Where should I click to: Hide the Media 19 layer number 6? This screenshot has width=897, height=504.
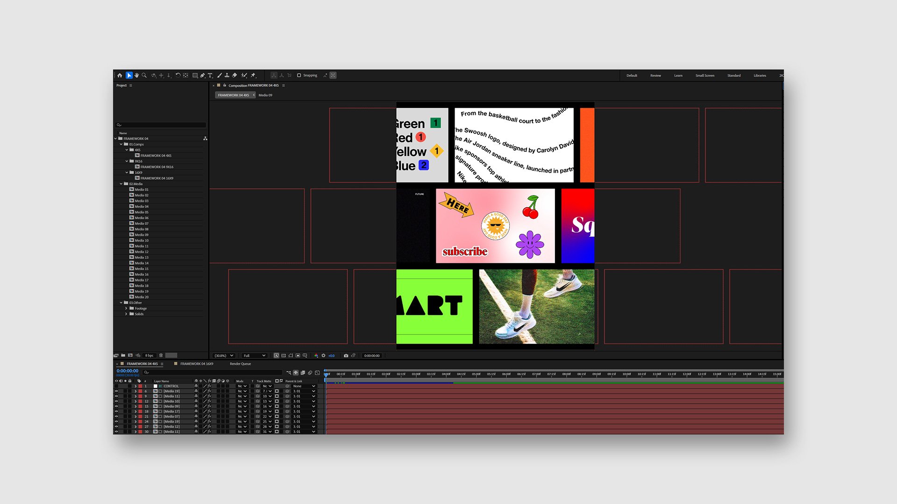click(116, 391)
